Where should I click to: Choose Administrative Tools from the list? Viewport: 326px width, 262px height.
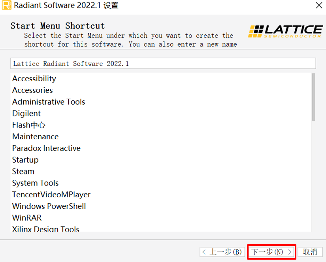pos(49,102)
